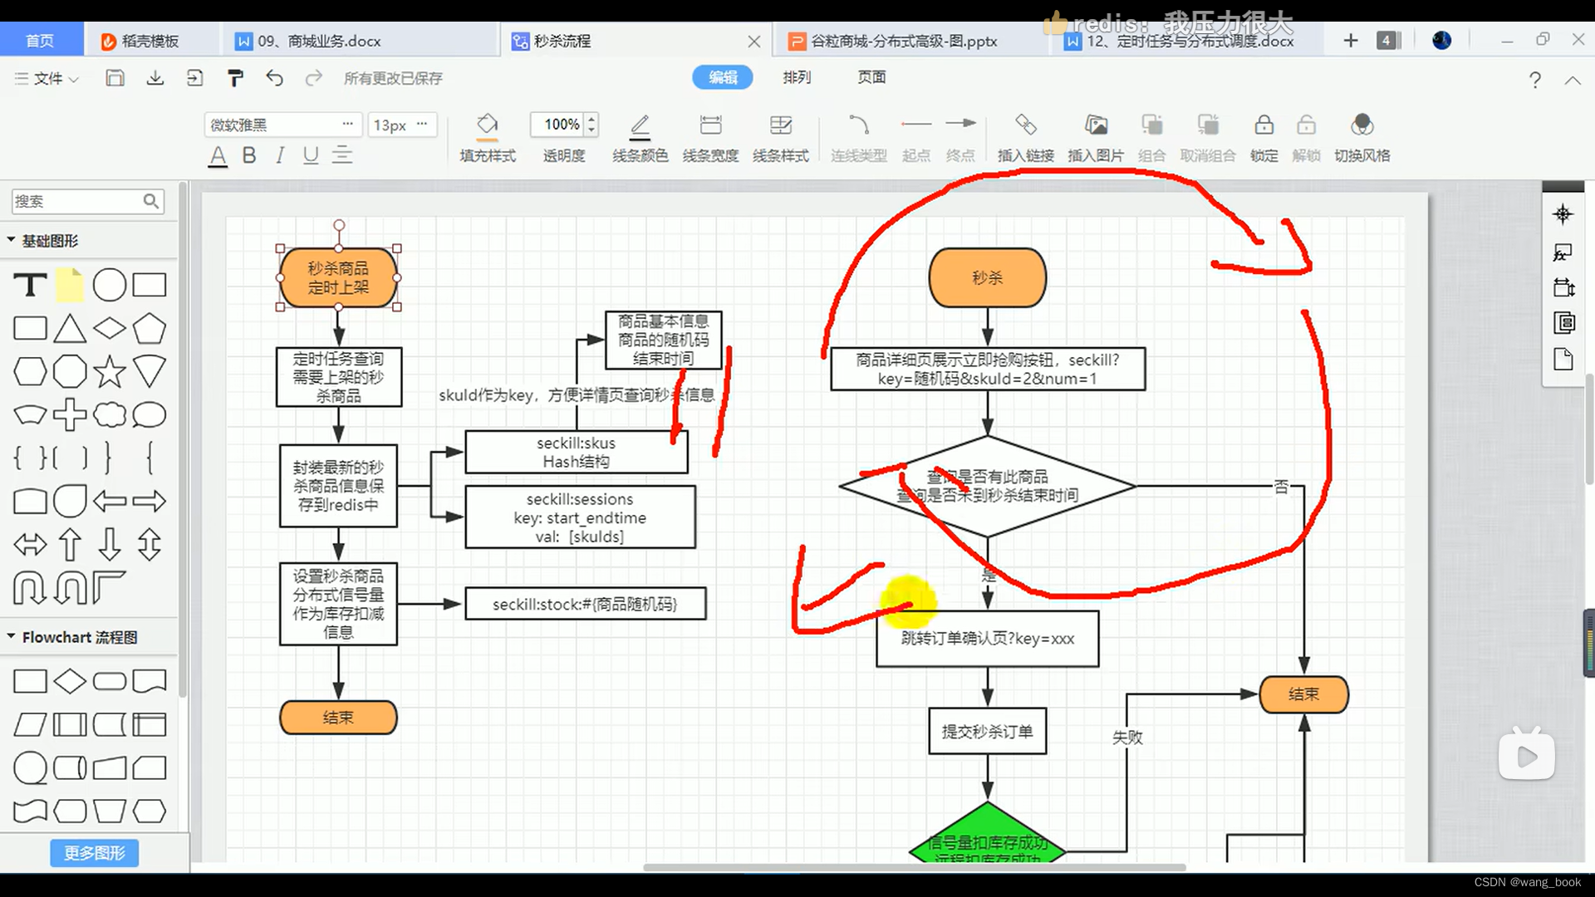Select the right arrow shape
The width and height of the screenshot is (1595, 897).
[150, 501]
